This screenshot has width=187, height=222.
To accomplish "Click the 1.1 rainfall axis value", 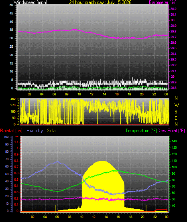I will pos(16,142).
